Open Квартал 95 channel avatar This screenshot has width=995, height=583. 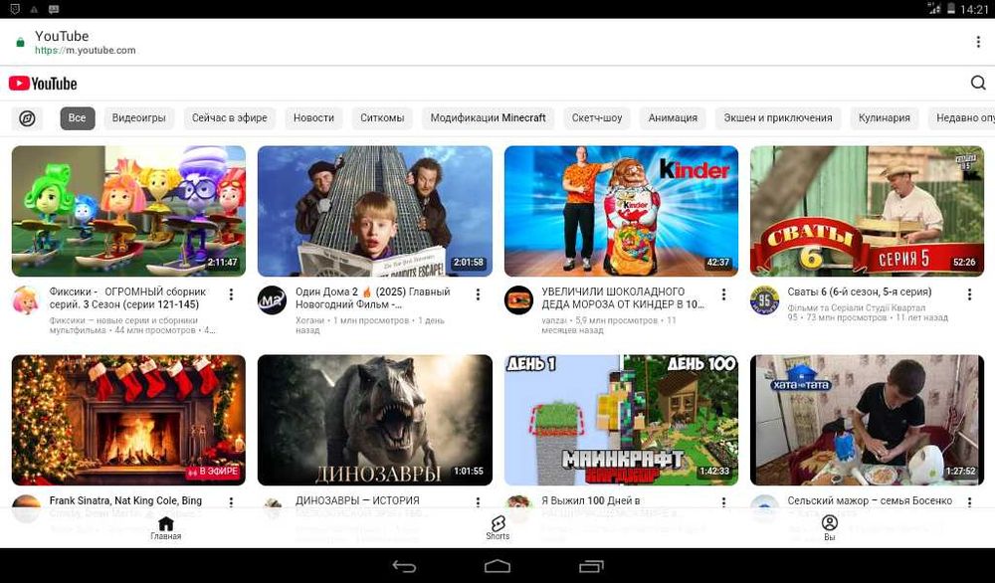tap(764, 300)
